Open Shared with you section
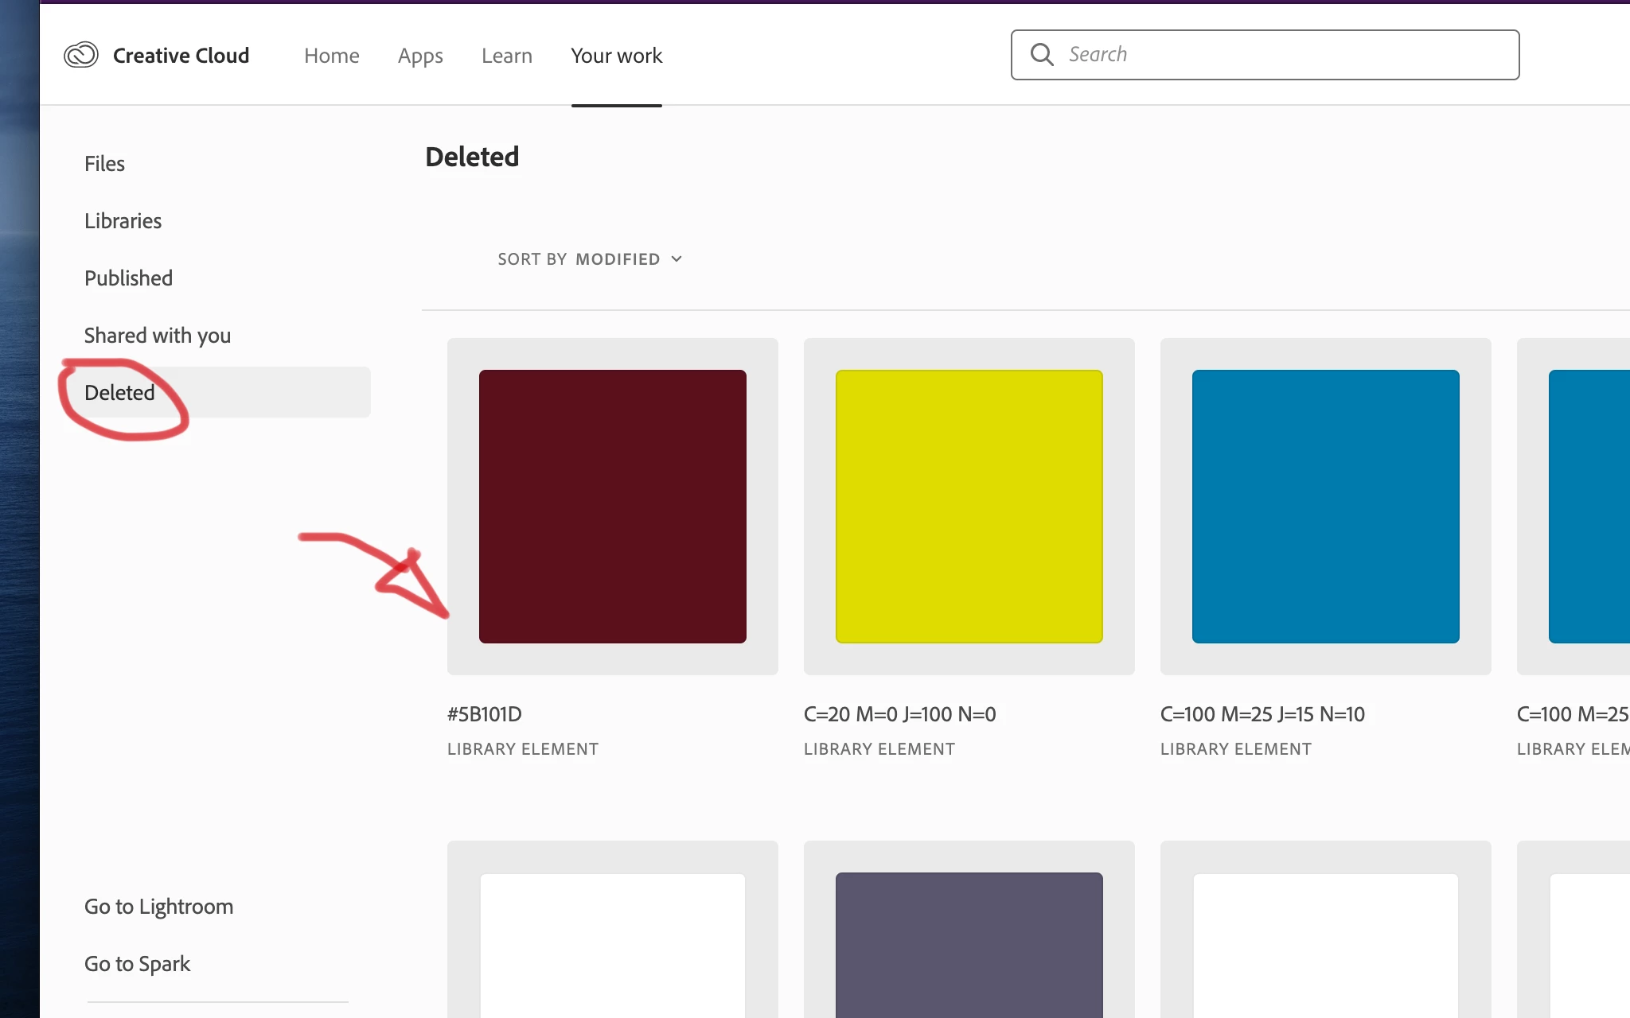The height and width of the screenshot is (1018, 1630). (158, 336)
